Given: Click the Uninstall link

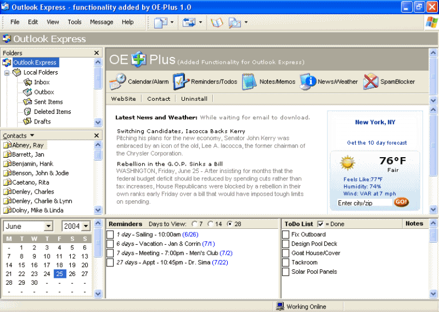Looking at the screenshot, I should pos(194,98).
